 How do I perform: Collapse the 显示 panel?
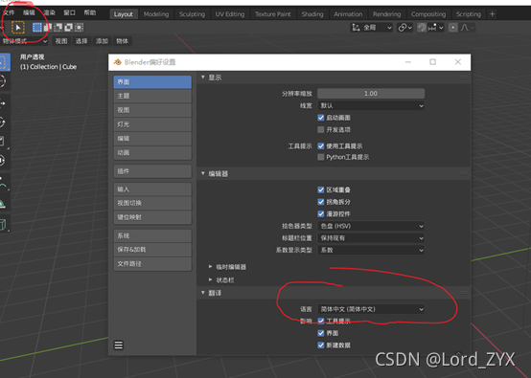pos(203,78)
